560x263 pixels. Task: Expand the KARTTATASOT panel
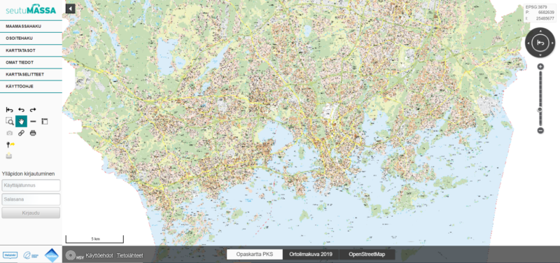pyautogui.click(x=31, y=50)
